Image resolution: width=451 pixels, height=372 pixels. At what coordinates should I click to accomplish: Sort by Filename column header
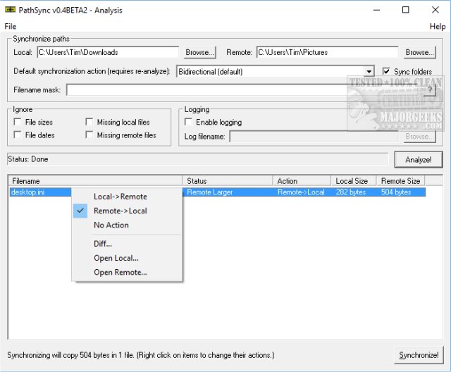point(95,181)
